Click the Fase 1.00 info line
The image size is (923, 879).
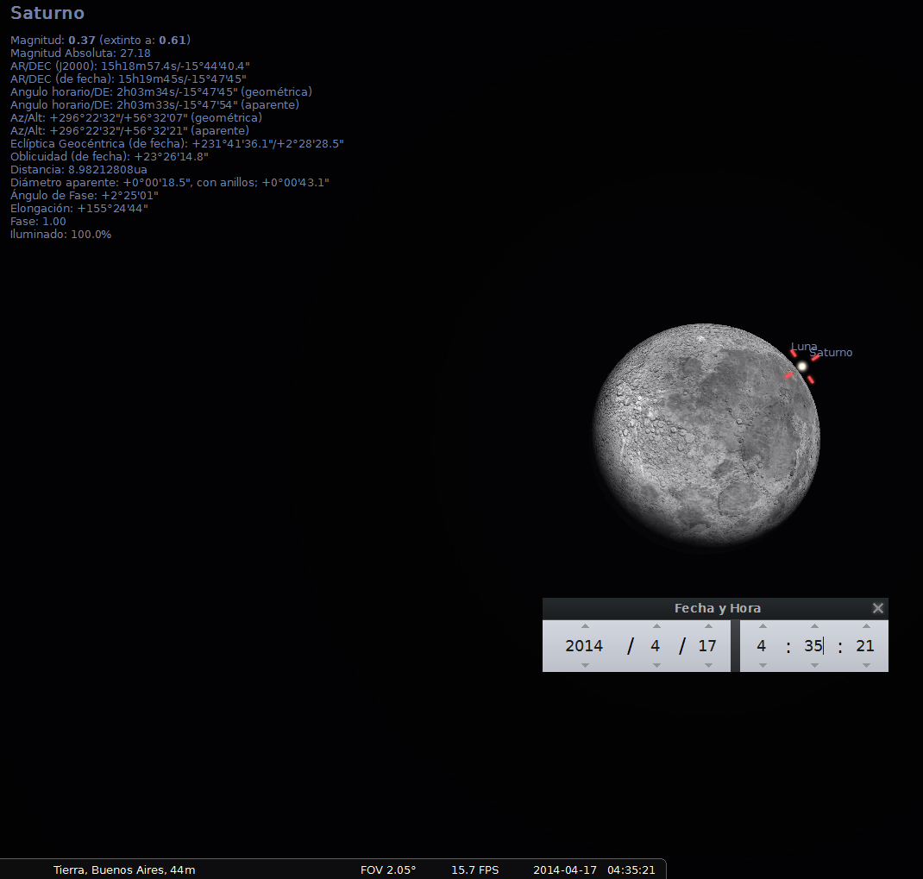point(38,222)
